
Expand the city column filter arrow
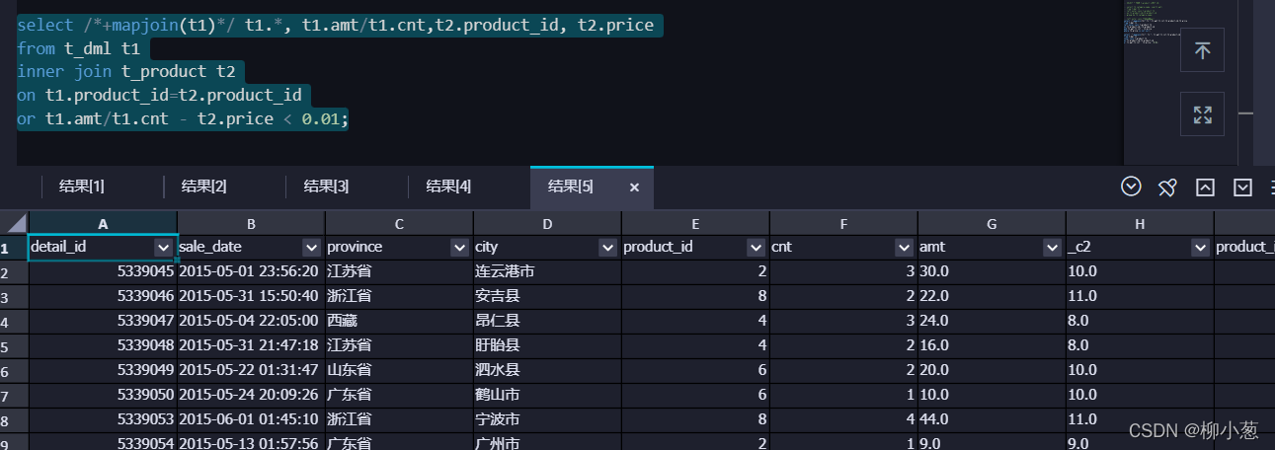[607, 247]
